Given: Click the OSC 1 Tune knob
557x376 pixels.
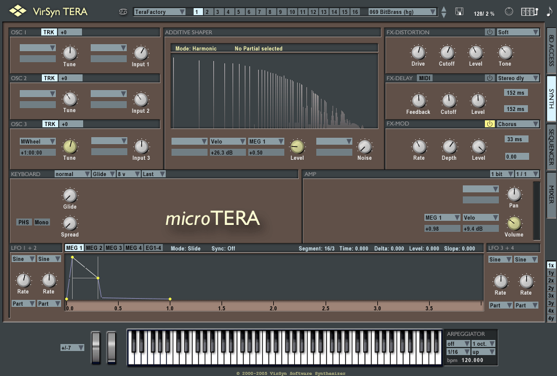Looking at the screenshot, I should [x=70, y=53].
